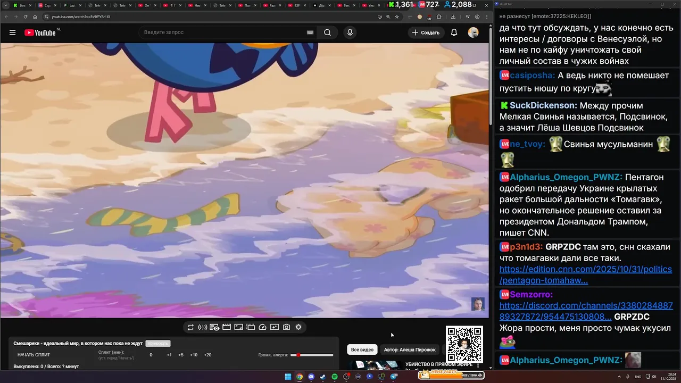681x383 pixels.
Task: Open browser home page
Action: point(35,16)
